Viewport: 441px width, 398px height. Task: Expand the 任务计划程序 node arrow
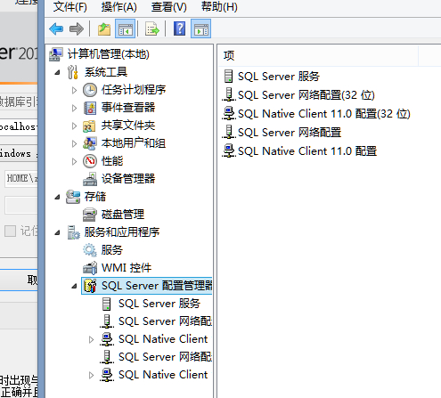(74, 90)
